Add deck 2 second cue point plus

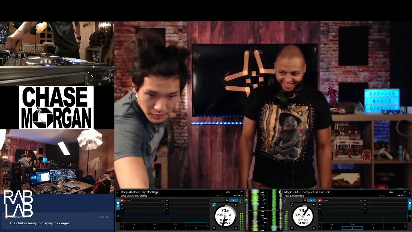coord(320,204)
